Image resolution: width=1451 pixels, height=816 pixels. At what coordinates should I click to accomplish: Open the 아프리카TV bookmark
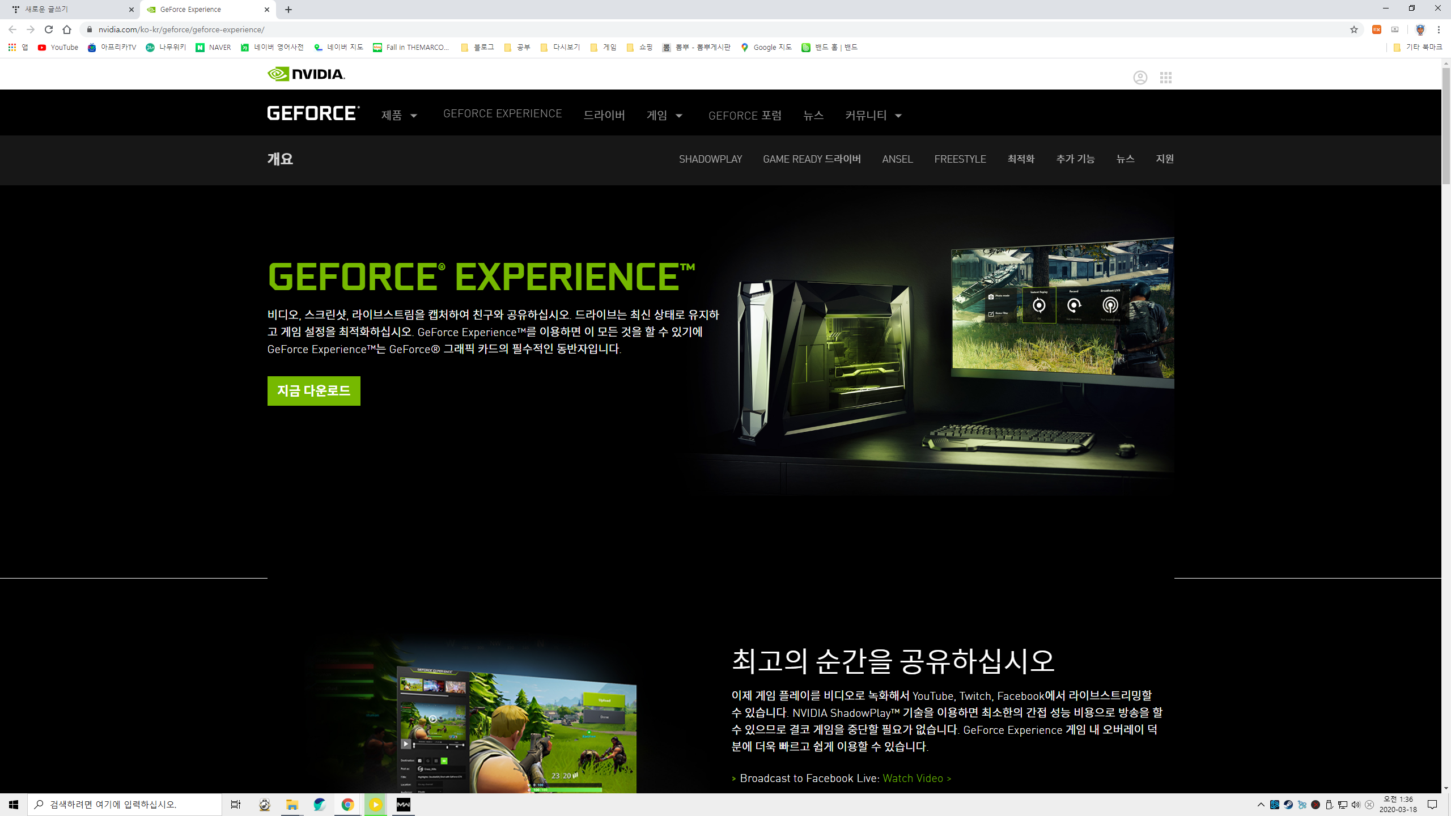112,48
